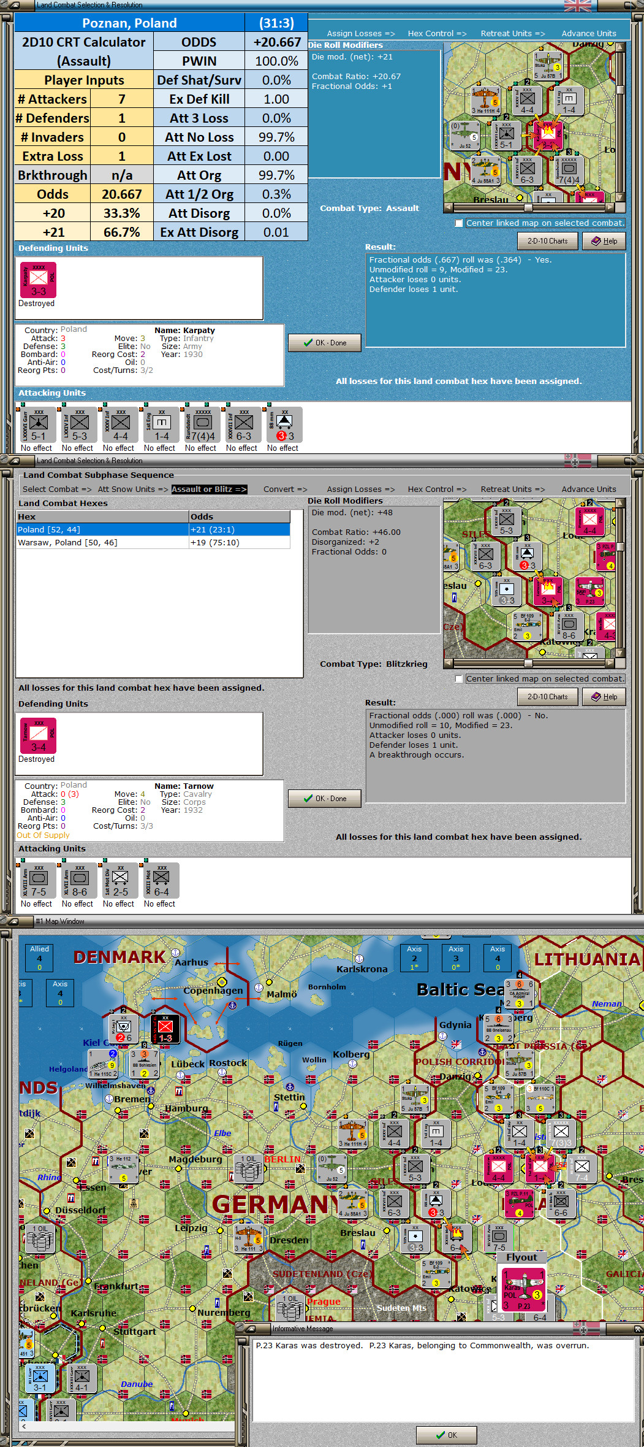Click the Assault minimap scroll-left arrow
This screenshot has height=1447, width=644.
click(449, 207)
